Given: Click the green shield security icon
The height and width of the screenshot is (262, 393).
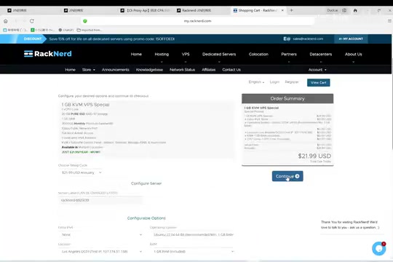Looking at the screenshot, I should click(85, 21).
